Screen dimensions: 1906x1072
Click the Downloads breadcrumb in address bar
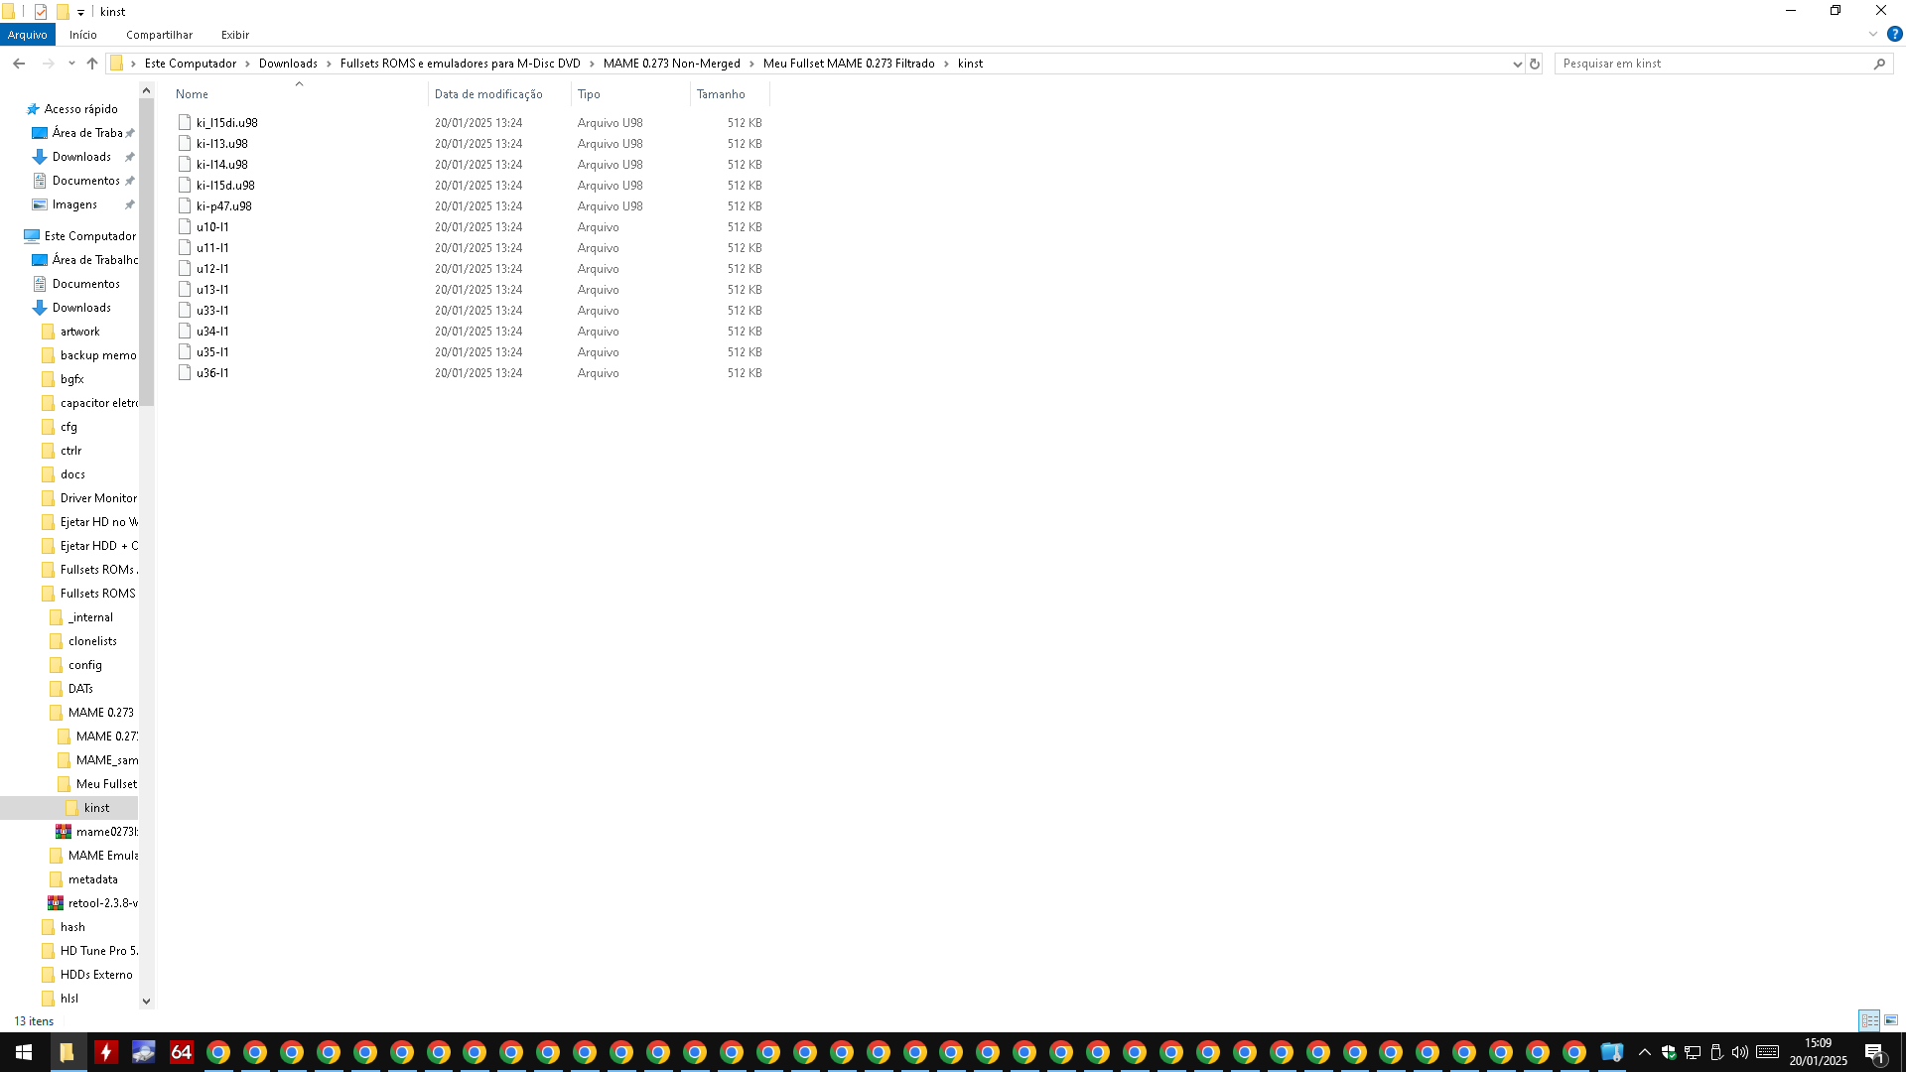pyautogui.click(x=288, y=64)
